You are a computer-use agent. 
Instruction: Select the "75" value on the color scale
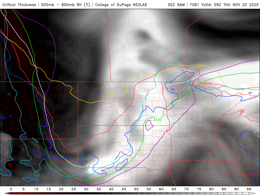pyautogui.click(x=199, y=189)
